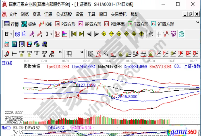Screen dimensions: 201x136
Task: Click the red polyline drawing icon
Action: point(166,34)
